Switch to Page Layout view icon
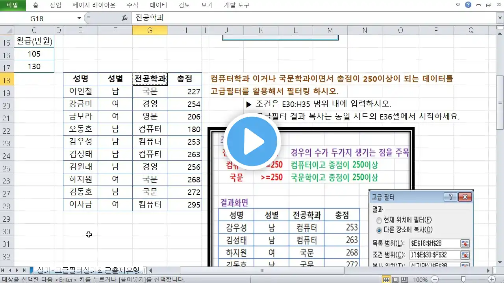 click(395, 279)
